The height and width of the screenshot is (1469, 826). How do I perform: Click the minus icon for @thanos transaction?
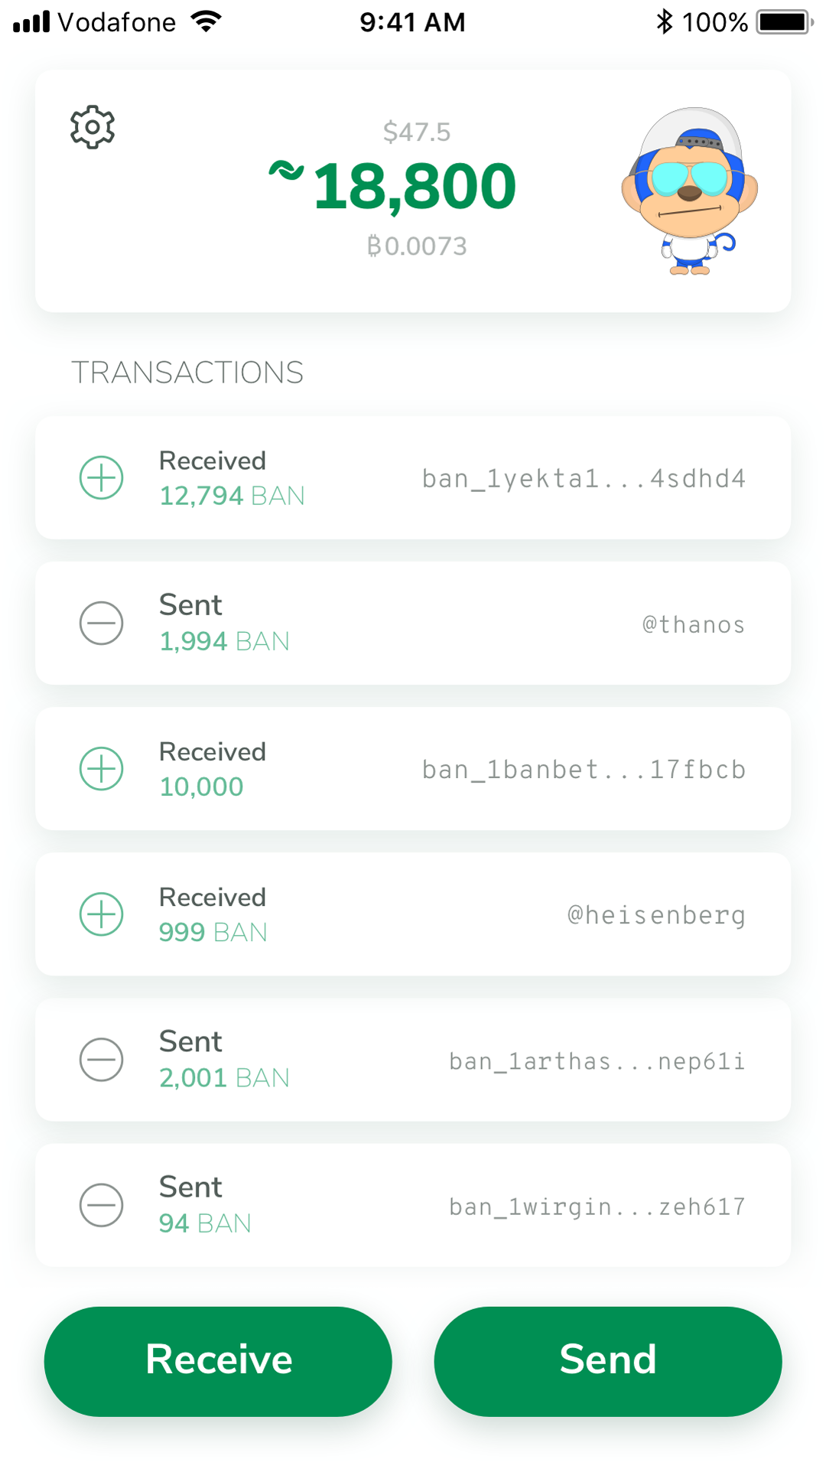tap(102, 624)
